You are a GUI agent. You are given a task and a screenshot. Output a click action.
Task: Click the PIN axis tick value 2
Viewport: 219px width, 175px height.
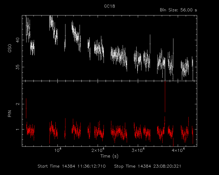tap(18, 104)
